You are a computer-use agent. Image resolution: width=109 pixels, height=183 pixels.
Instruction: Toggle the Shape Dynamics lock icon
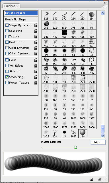coord(36,25)
